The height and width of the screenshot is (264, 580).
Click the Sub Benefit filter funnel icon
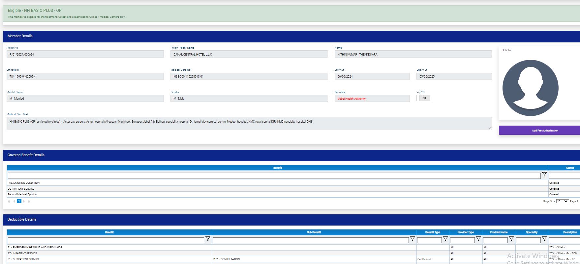tap(412, 239)
